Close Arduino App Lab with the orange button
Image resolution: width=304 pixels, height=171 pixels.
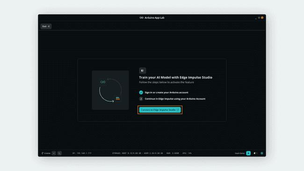click(x=262, y=18)
